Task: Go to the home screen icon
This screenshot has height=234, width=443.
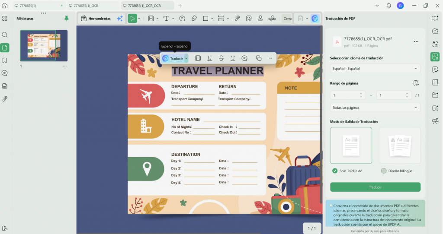Action: pos(4,6)
